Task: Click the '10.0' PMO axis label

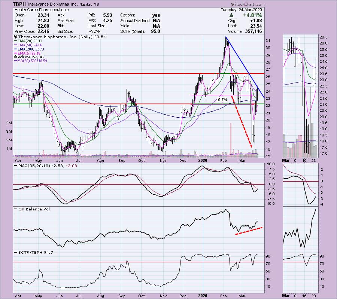Action: pyautogui.click(x=271, y=164)
